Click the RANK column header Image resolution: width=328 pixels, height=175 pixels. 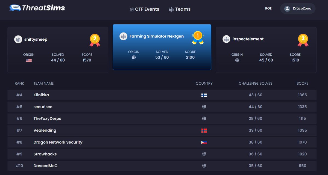point(19,83)
